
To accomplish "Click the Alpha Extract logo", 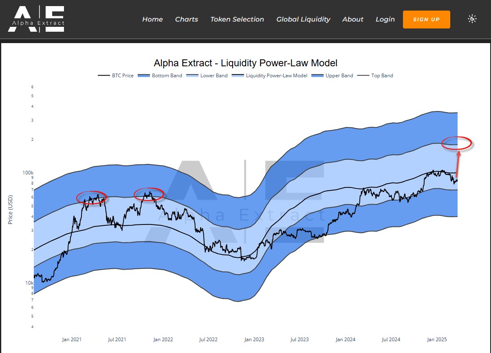I will point(36,19).
